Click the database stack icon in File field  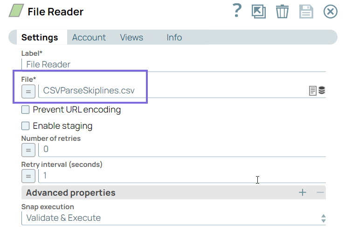pos(322,91)
